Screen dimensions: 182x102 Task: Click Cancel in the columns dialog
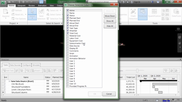tap(109, 94)
